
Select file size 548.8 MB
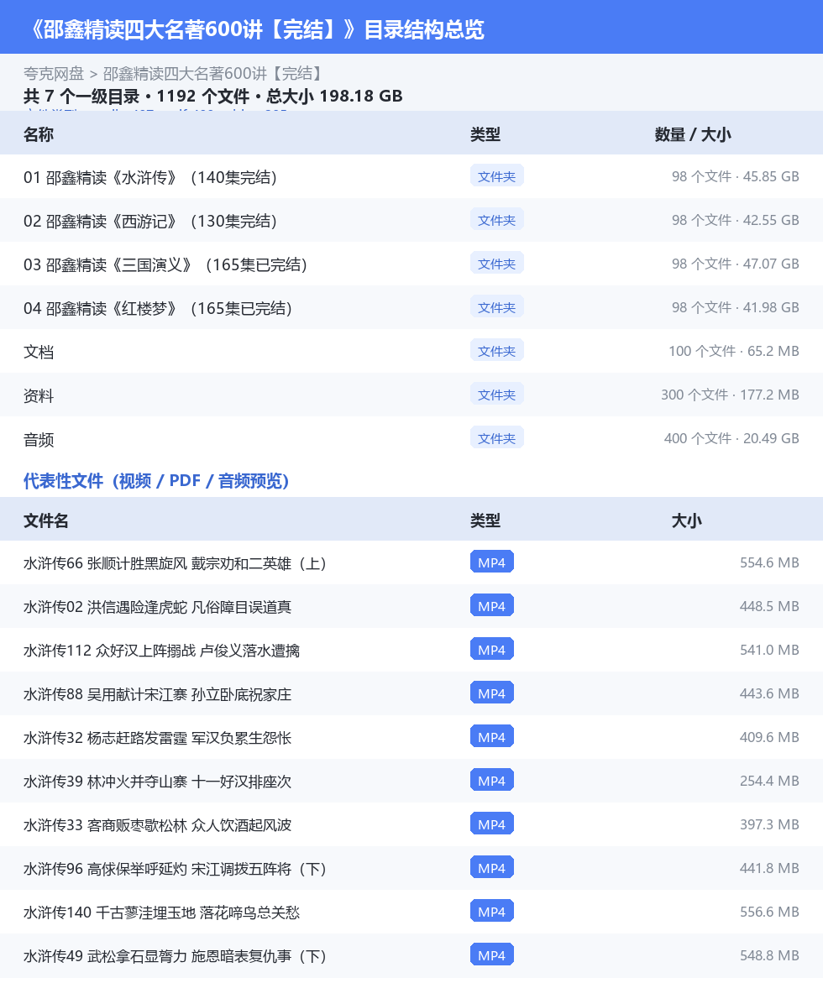pyautogui.click(x=769, y=955)
